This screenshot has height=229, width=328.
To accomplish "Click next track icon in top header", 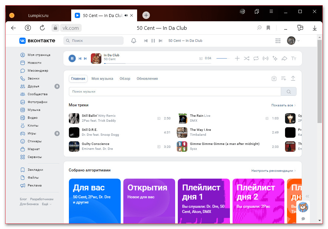I will click(x=160, y=41).
